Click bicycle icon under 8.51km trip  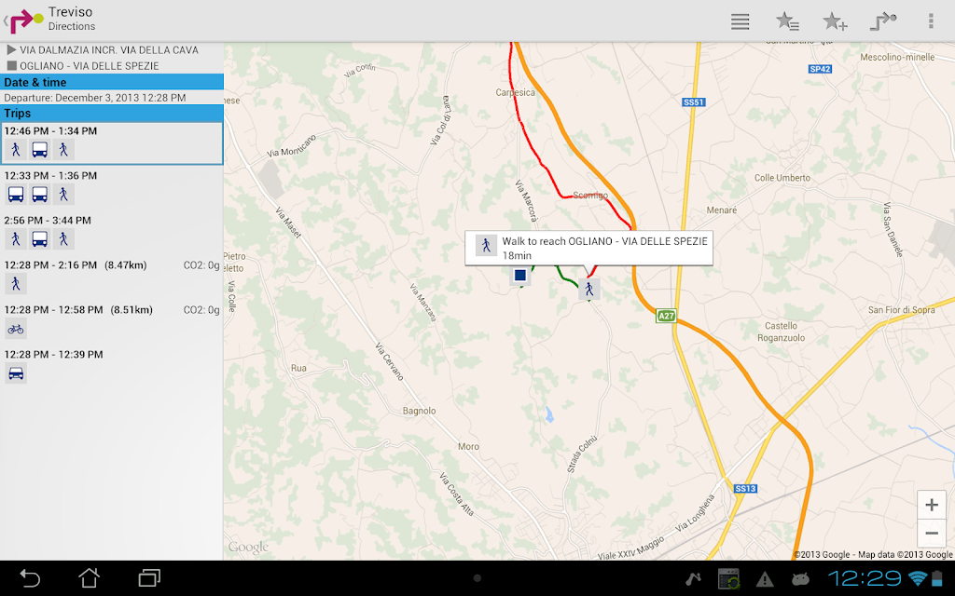(x=16, y=329)
